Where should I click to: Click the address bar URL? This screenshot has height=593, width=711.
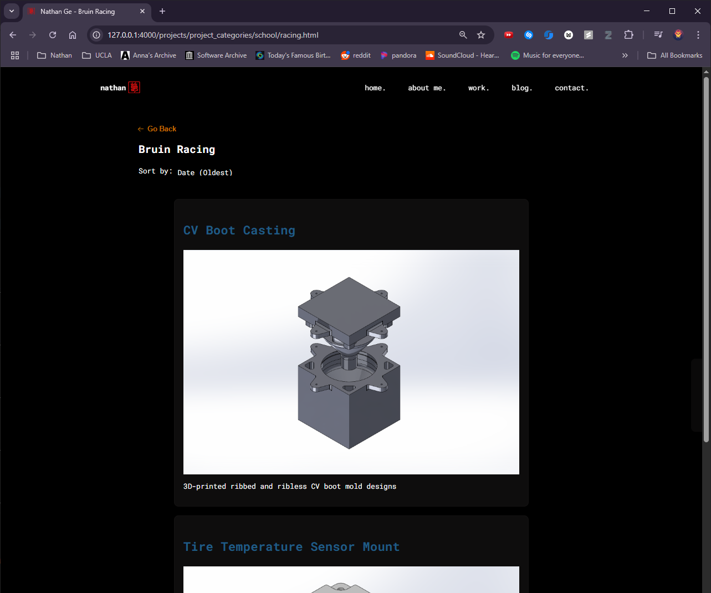pyautogui.click(x=213, y=35)
